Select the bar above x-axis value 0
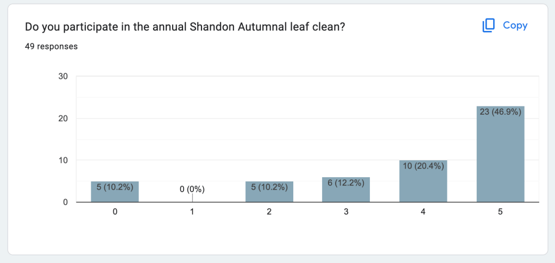 pos(115,192)
